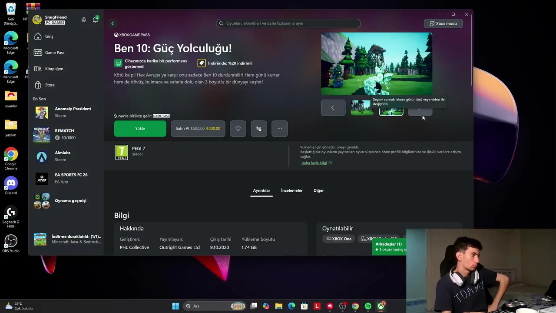Open the device icon next to SnugFriend
This screenshot has width=556, height=313.
pos(83,20)
